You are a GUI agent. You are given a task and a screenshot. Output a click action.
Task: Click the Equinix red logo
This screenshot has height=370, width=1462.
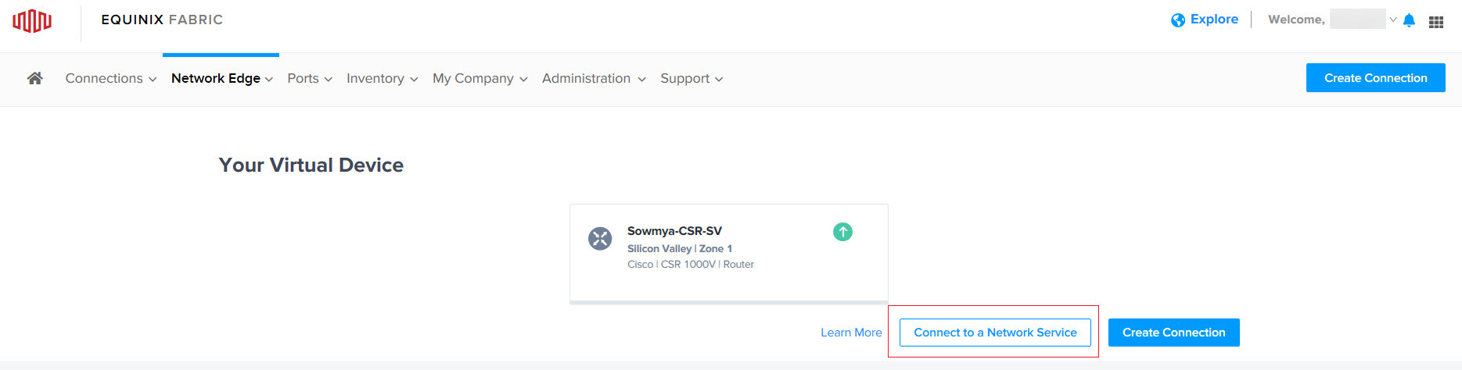[32, 20]
